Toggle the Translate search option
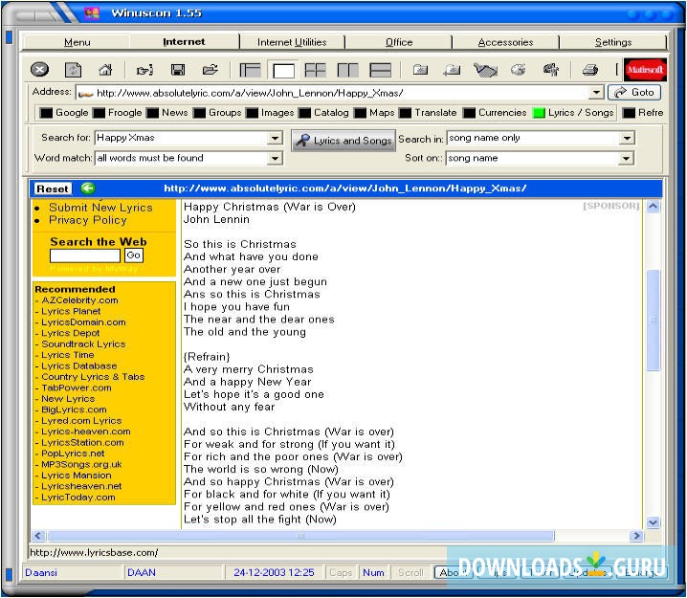 coord(406,113)
